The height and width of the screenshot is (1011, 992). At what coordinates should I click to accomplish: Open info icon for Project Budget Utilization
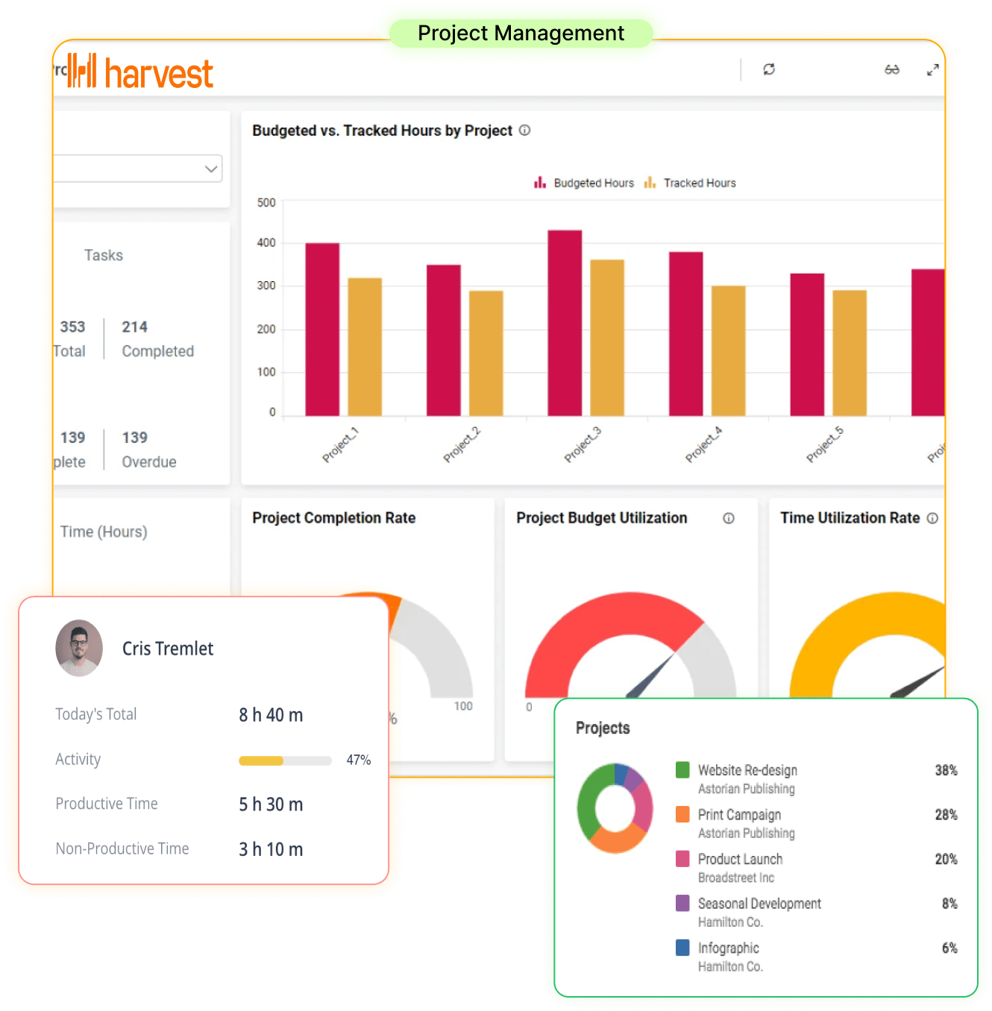coord(729,518)
